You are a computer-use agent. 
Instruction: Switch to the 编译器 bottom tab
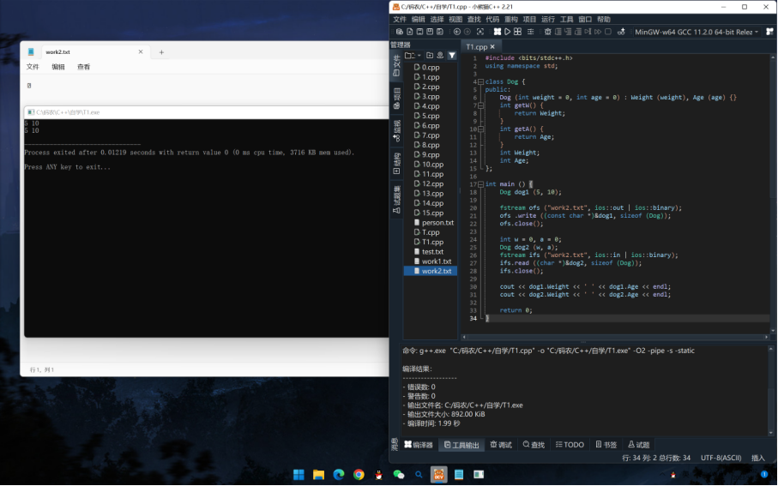tap(419, 445)
